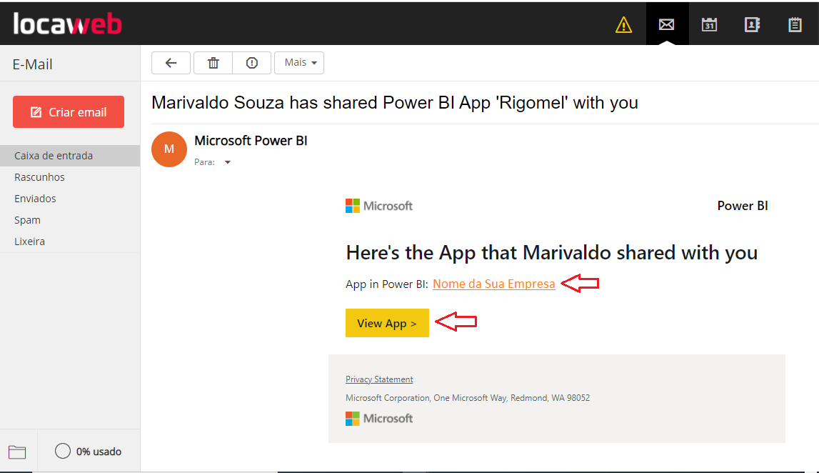Click the email subject line text
The height and width of the screenshot is (473, 819).
pos(394,103)
